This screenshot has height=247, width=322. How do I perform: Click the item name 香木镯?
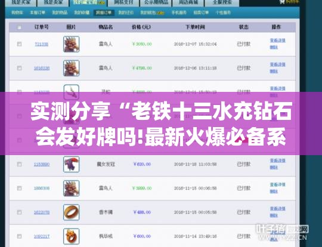click(x=106, y=212)
